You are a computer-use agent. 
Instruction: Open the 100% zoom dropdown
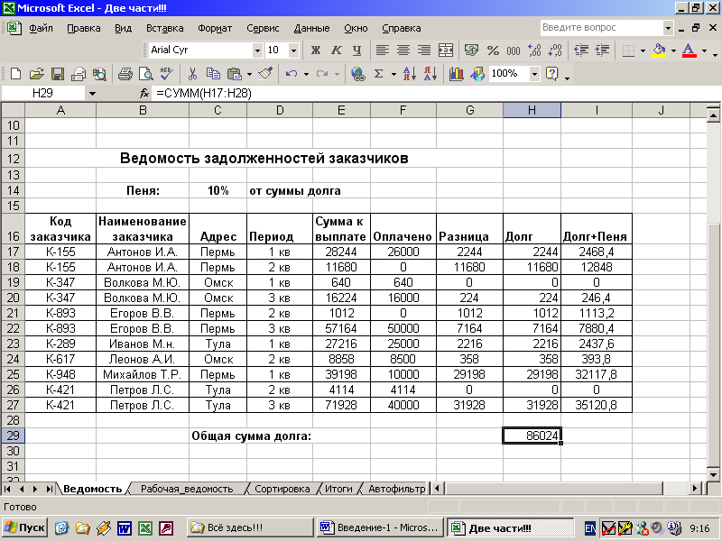click(x=533, y=74)
